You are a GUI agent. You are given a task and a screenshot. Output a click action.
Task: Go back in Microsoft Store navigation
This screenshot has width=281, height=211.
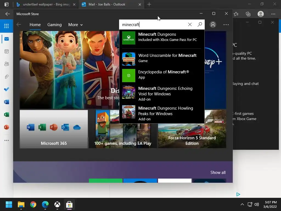click(x=19, y=24)
